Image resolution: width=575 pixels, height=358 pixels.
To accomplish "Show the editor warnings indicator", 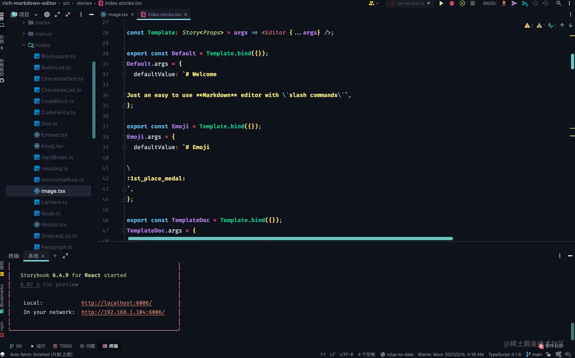I will pos(529,25).
